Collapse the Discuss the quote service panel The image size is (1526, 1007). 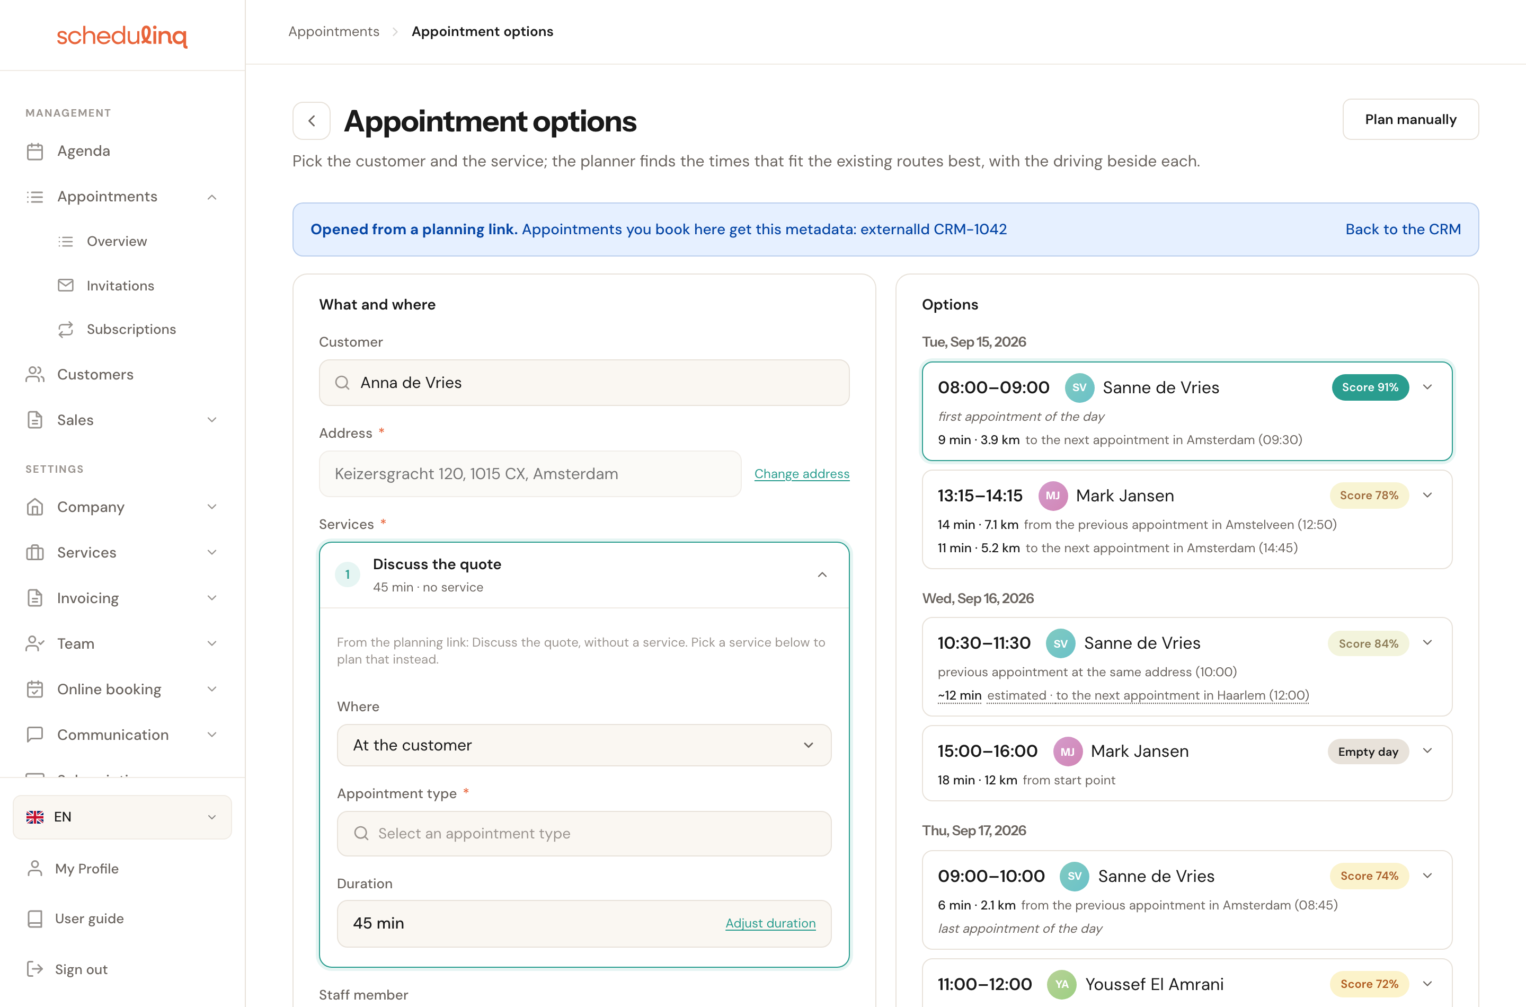(x=822, y=575)
